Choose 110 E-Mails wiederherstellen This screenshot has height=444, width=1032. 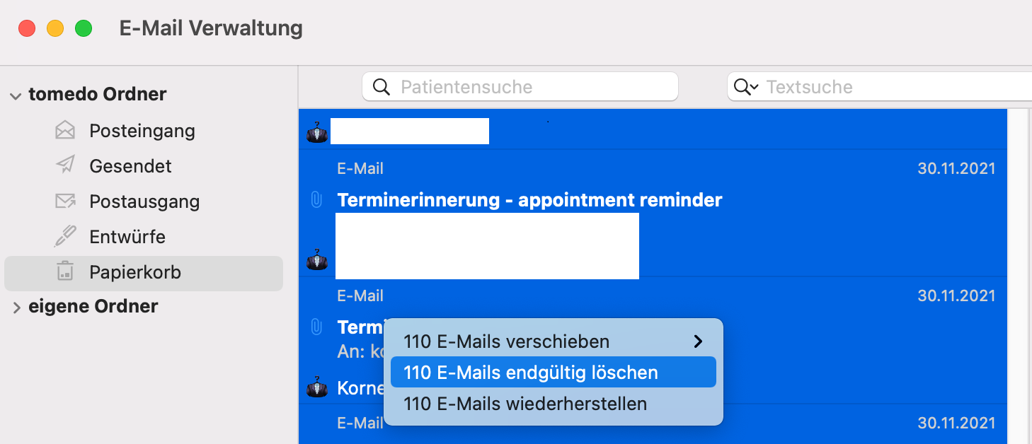click(554, 404)
